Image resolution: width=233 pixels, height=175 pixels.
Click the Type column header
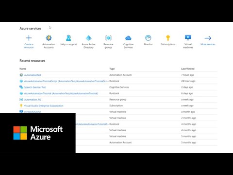(112, 69)
